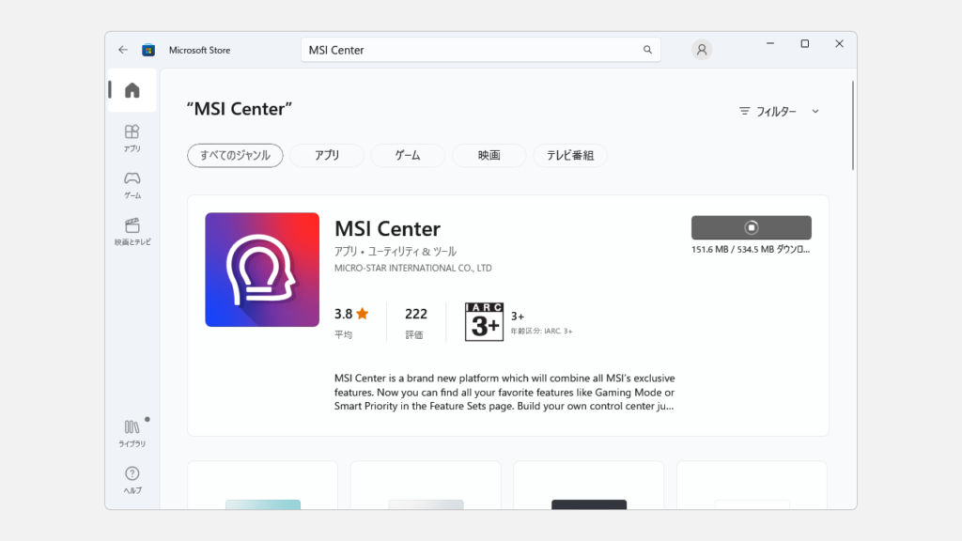Image resolution: width=962 pixels, height=541 pixels.
Task: Click the 年齢区分: IARC. 3+ label
Action: [541, 332]
